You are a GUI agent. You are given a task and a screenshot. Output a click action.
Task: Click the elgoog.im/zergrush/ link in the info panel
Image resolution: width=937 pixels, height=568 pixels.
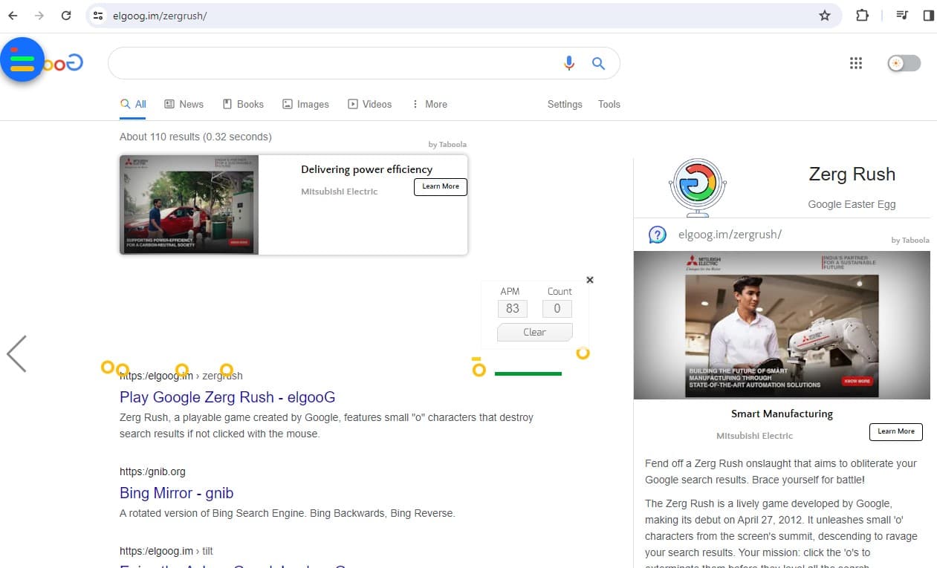click(x=730, y=235)
